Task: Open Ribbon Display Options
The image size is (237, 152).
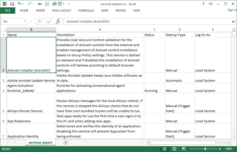Action: click(211, 4)
